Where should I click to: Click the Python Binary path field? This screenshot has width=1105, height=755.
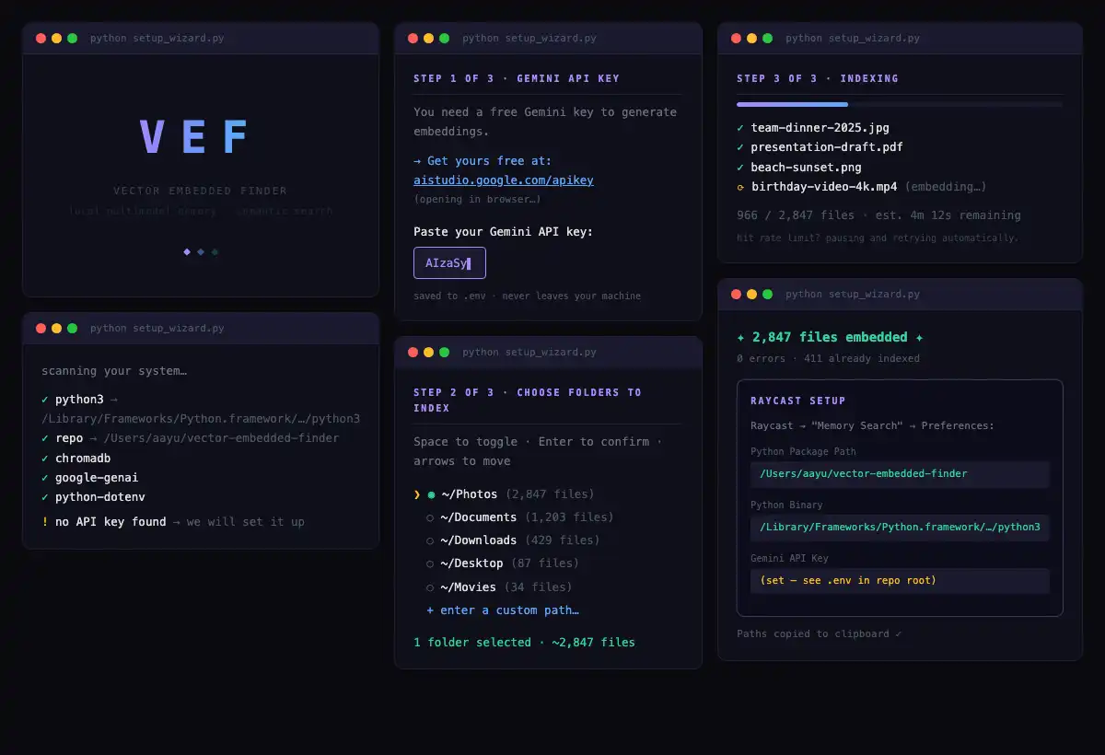coord(900,528)
